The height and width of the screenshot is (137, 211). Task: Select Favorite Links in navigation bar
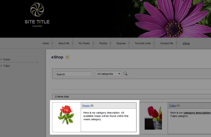(143, 43)
